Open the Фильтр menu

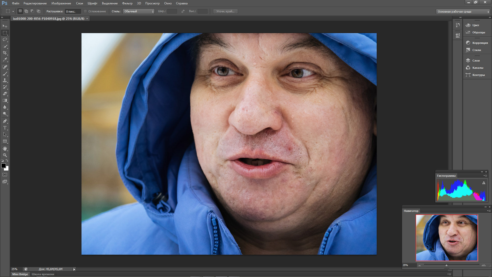[127, 3]
